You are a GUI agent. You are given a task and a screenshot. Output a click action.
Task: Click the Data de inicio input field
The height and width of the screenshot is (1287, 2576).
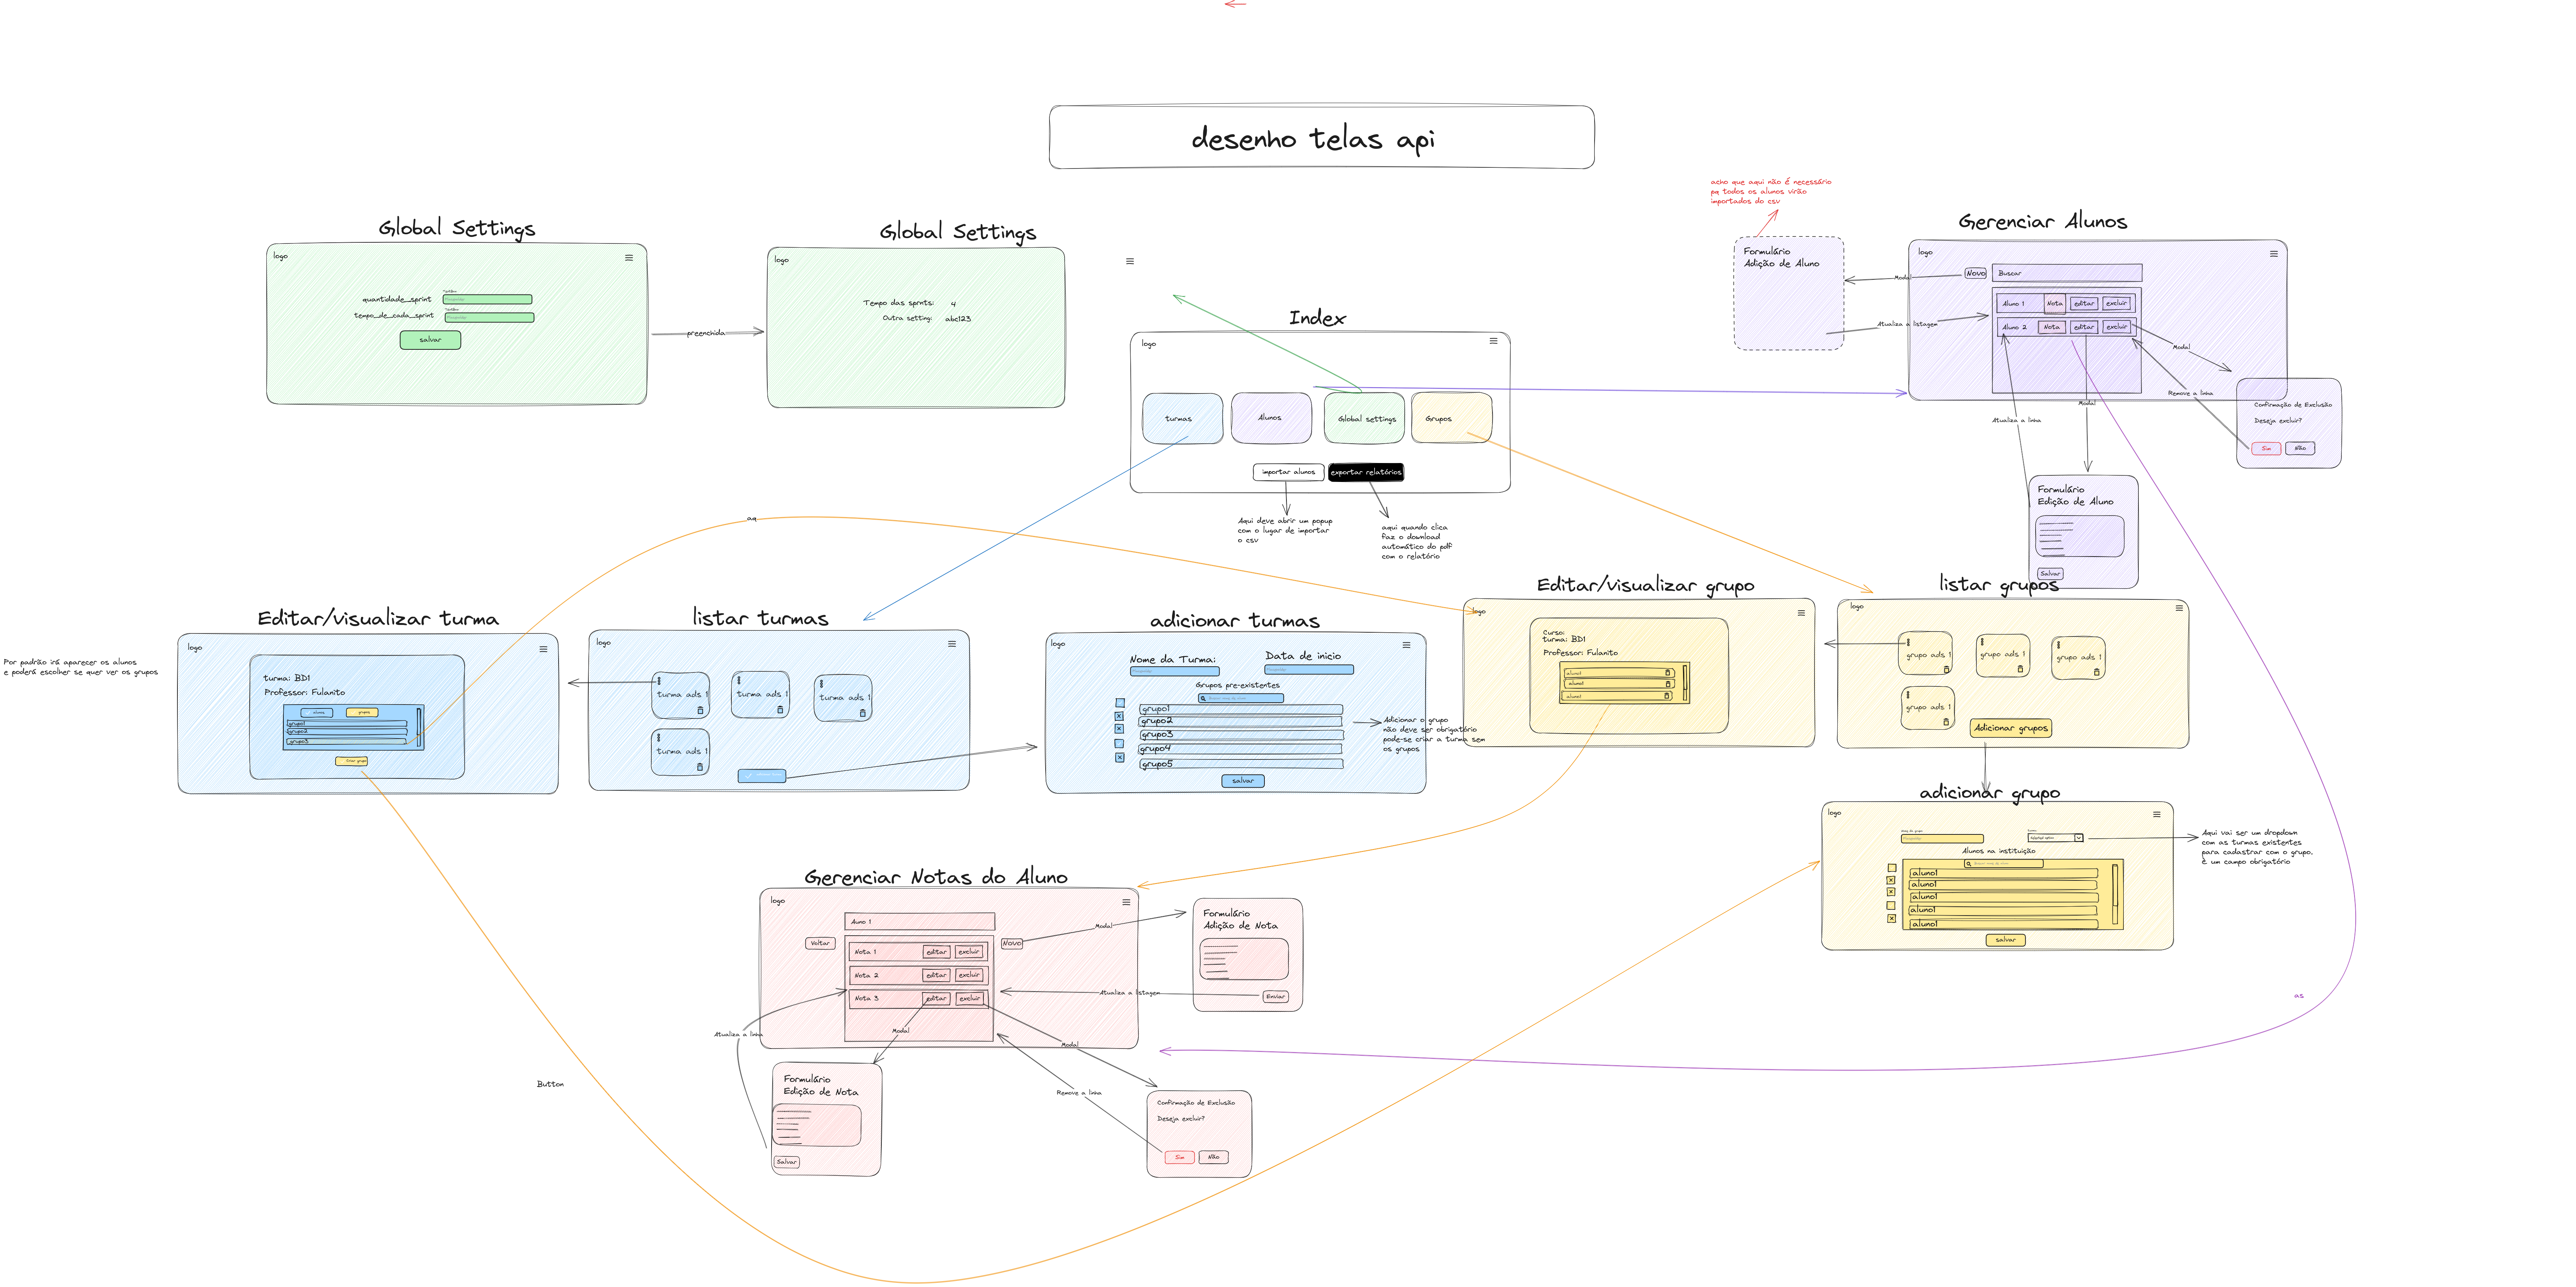tap(1309, 670)
